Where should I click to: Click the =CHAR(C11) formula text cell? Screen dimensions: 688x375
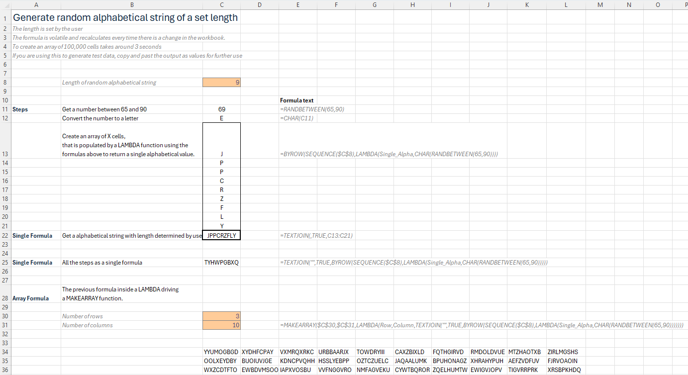coord(297,118)
